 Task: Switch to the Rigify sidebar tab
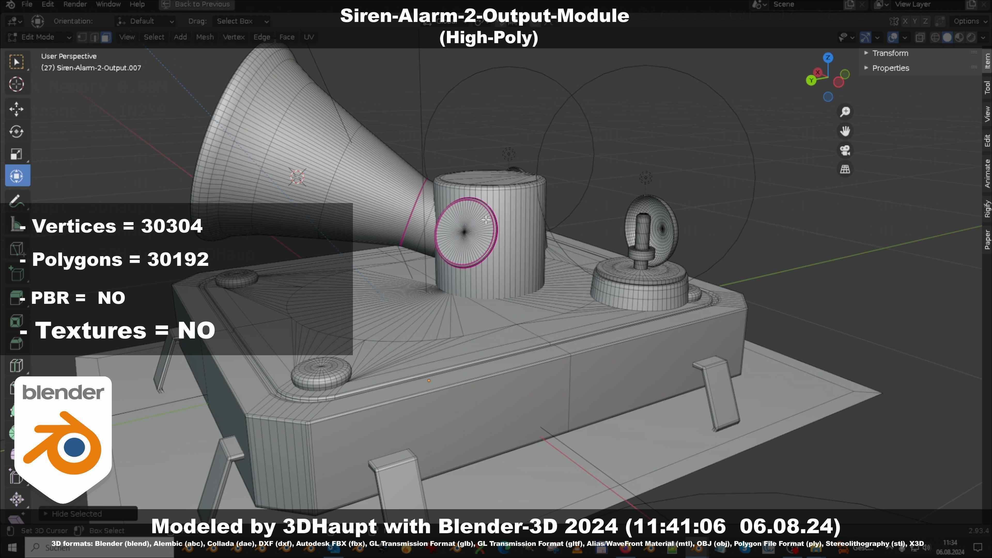(987, 209)
